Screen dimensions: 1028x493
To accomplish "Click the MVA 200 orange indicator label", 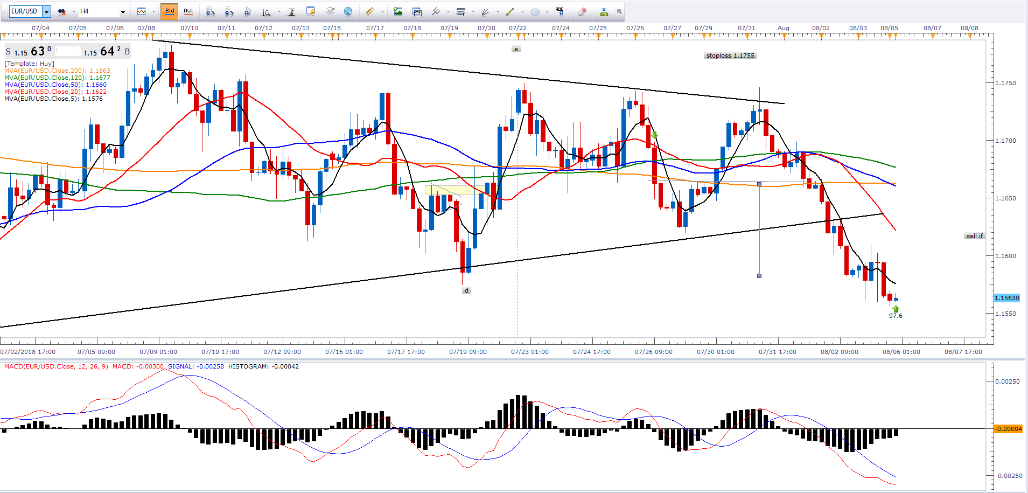I will click(x=57, y=71).
